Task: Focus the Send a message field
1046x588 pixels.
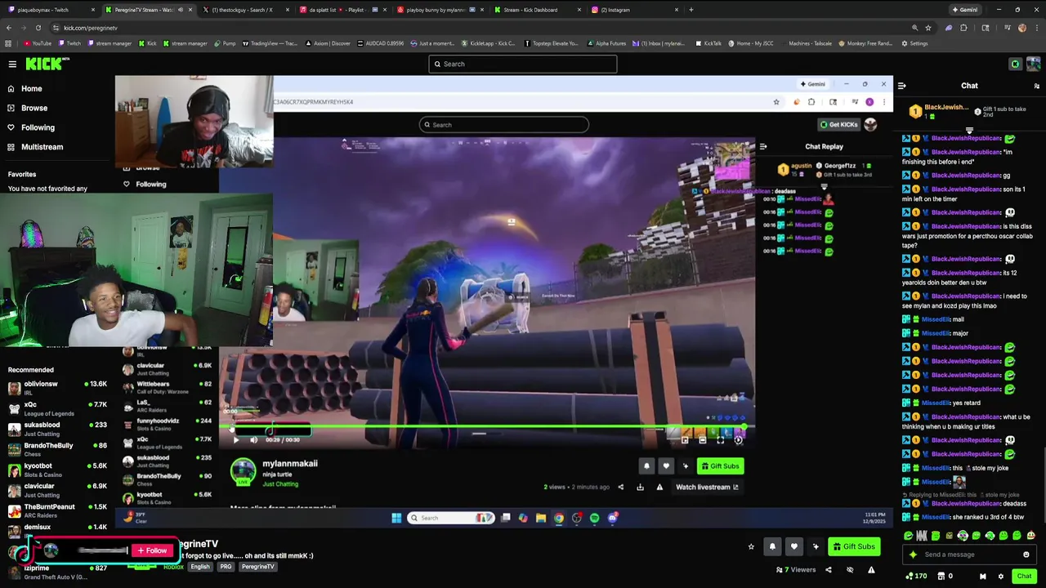Action: click(971, 555)
